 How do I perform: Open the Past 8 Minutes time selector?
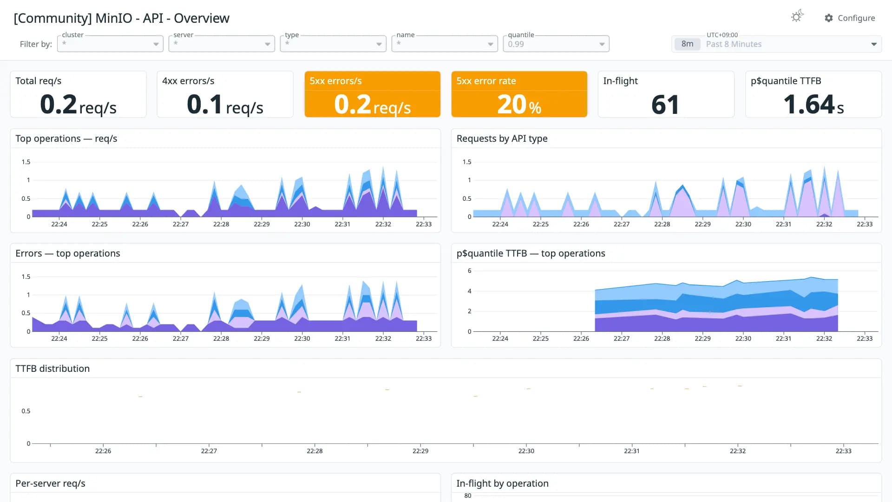(776, 44)
